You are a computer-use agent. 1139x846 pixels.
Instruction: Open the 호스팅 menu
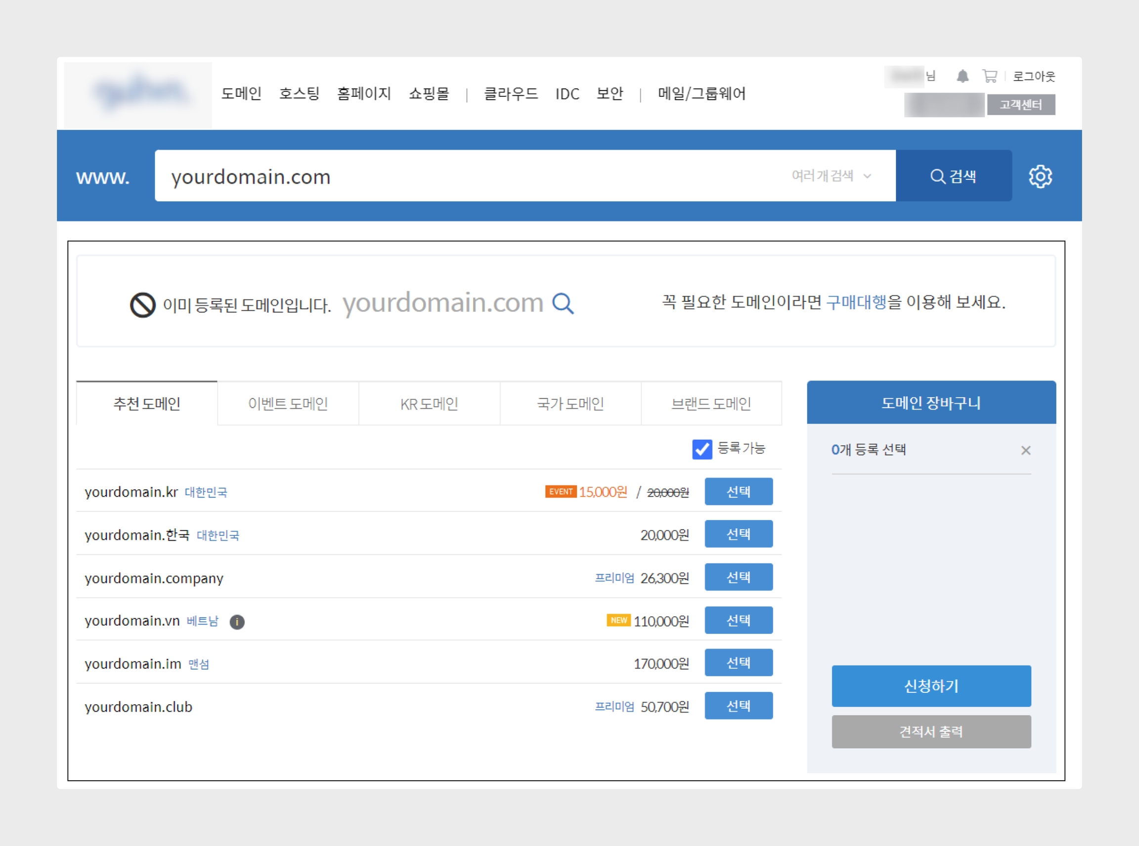click(299, 94)
